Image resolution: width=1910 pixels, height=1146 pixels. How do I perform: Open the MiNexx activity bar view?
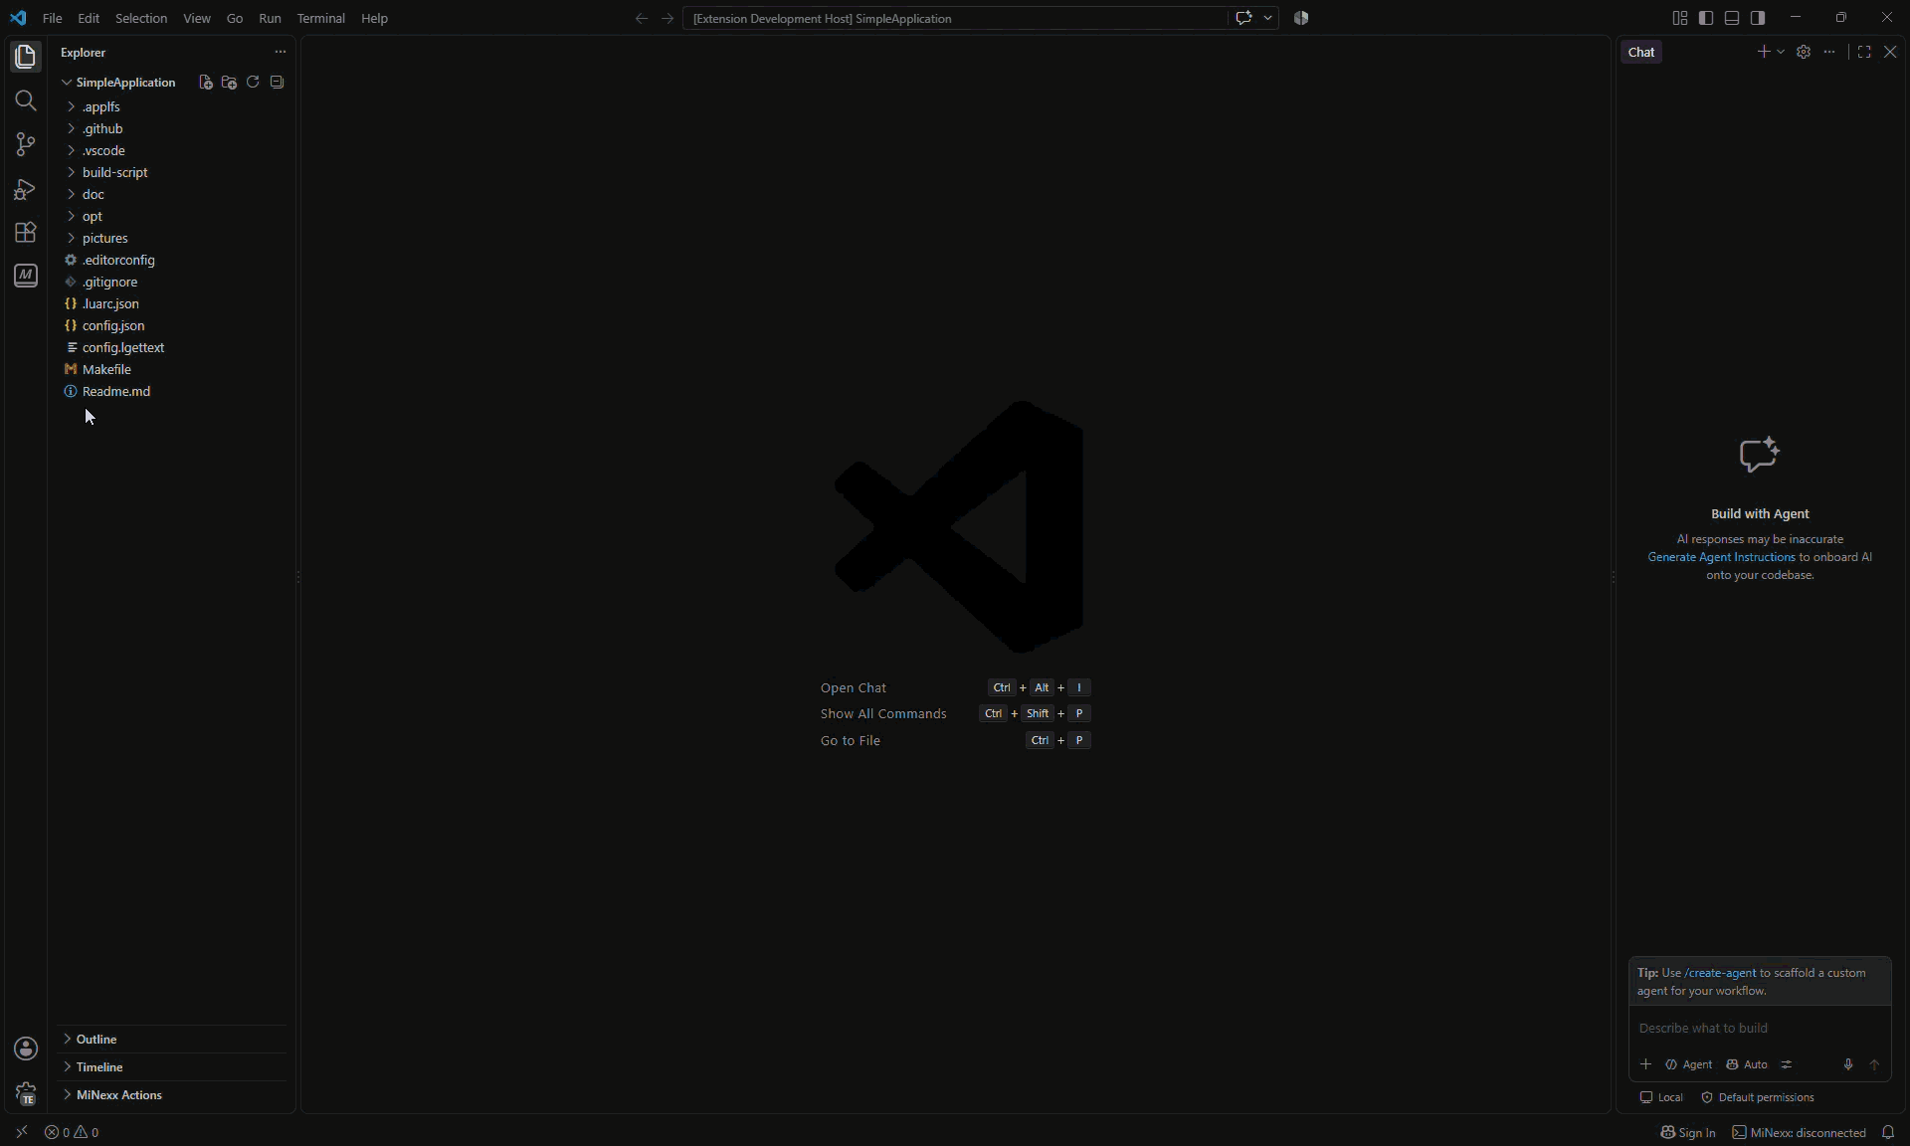tap(25, 276)
